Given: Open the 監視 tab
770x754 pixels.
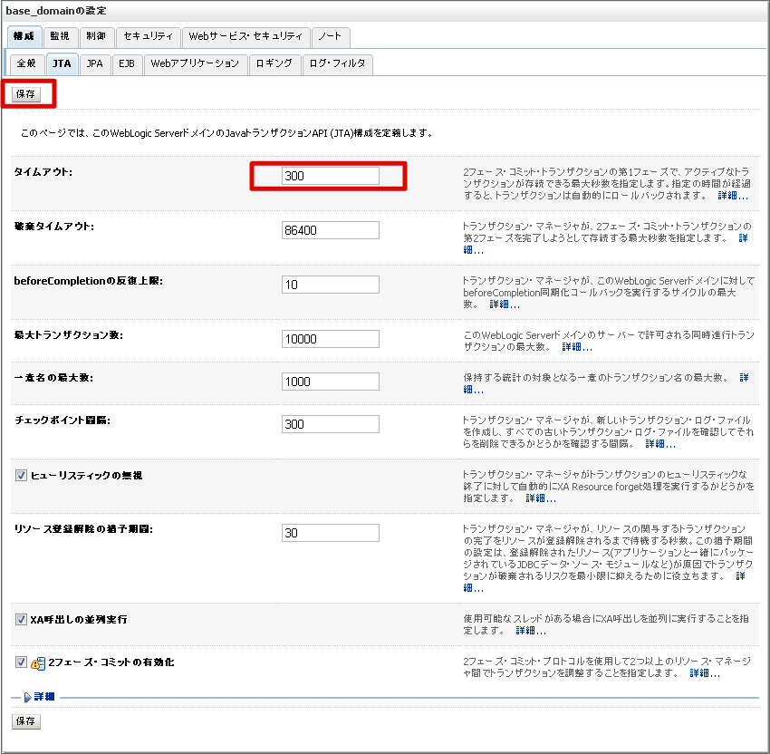Looking at the screenshot, I should coord(60,36).
